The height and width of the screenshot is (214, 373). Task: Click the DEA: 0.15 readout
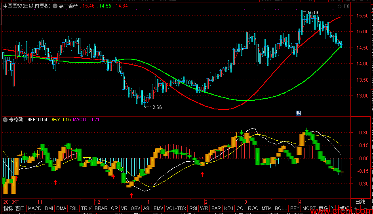tap(60, 120)
